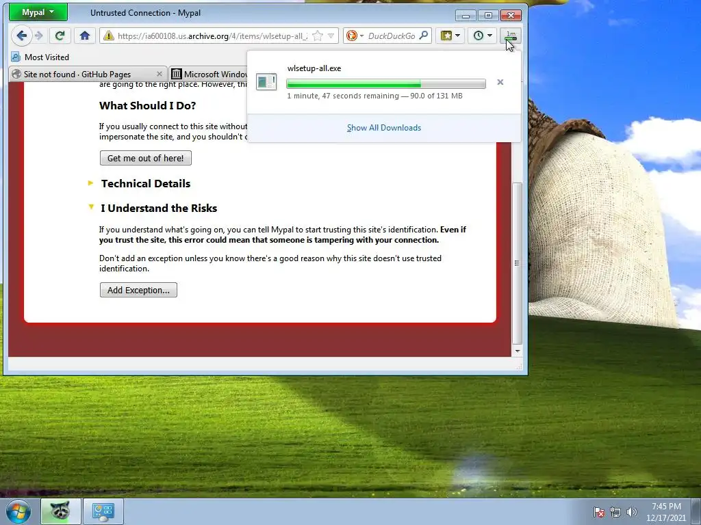
Task: Expand the history button dropdown arrow
Action: [490, 36]
